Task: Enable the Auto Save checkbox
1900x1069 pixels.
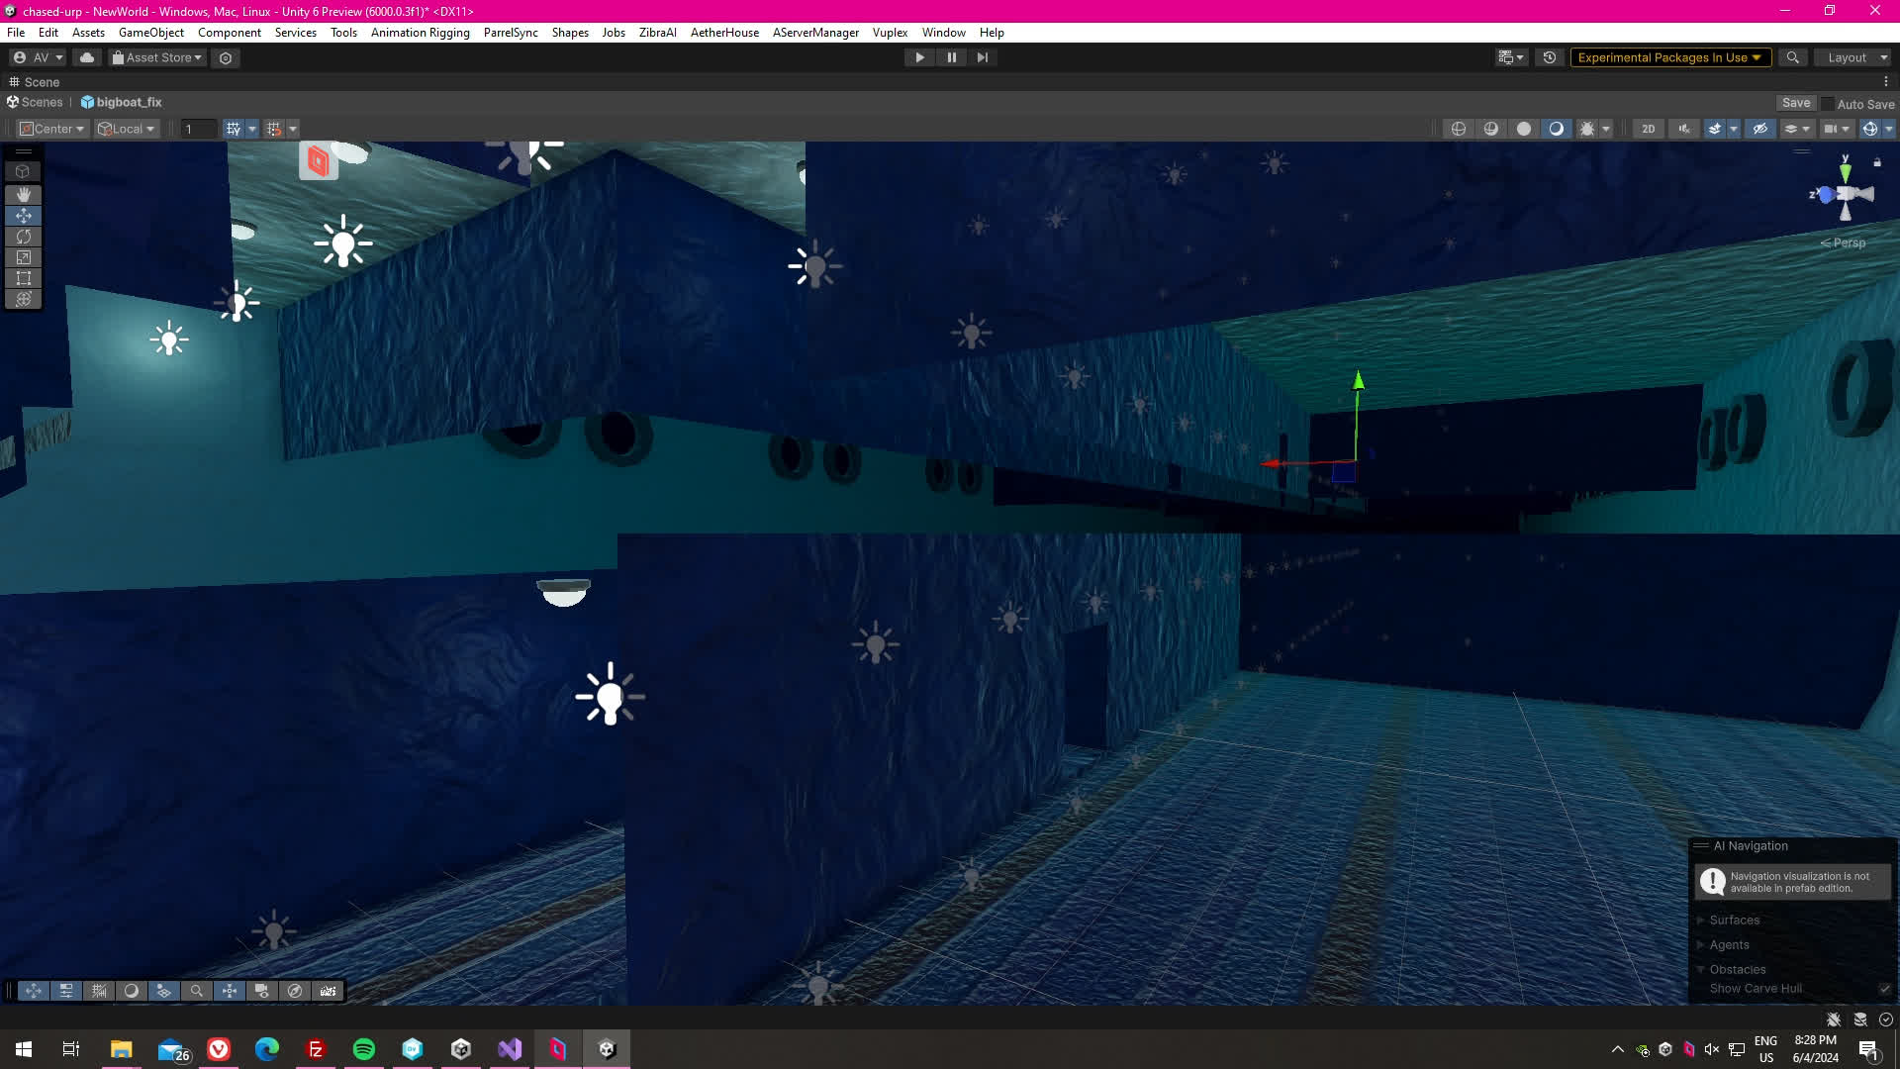Action: point(1828,104)
